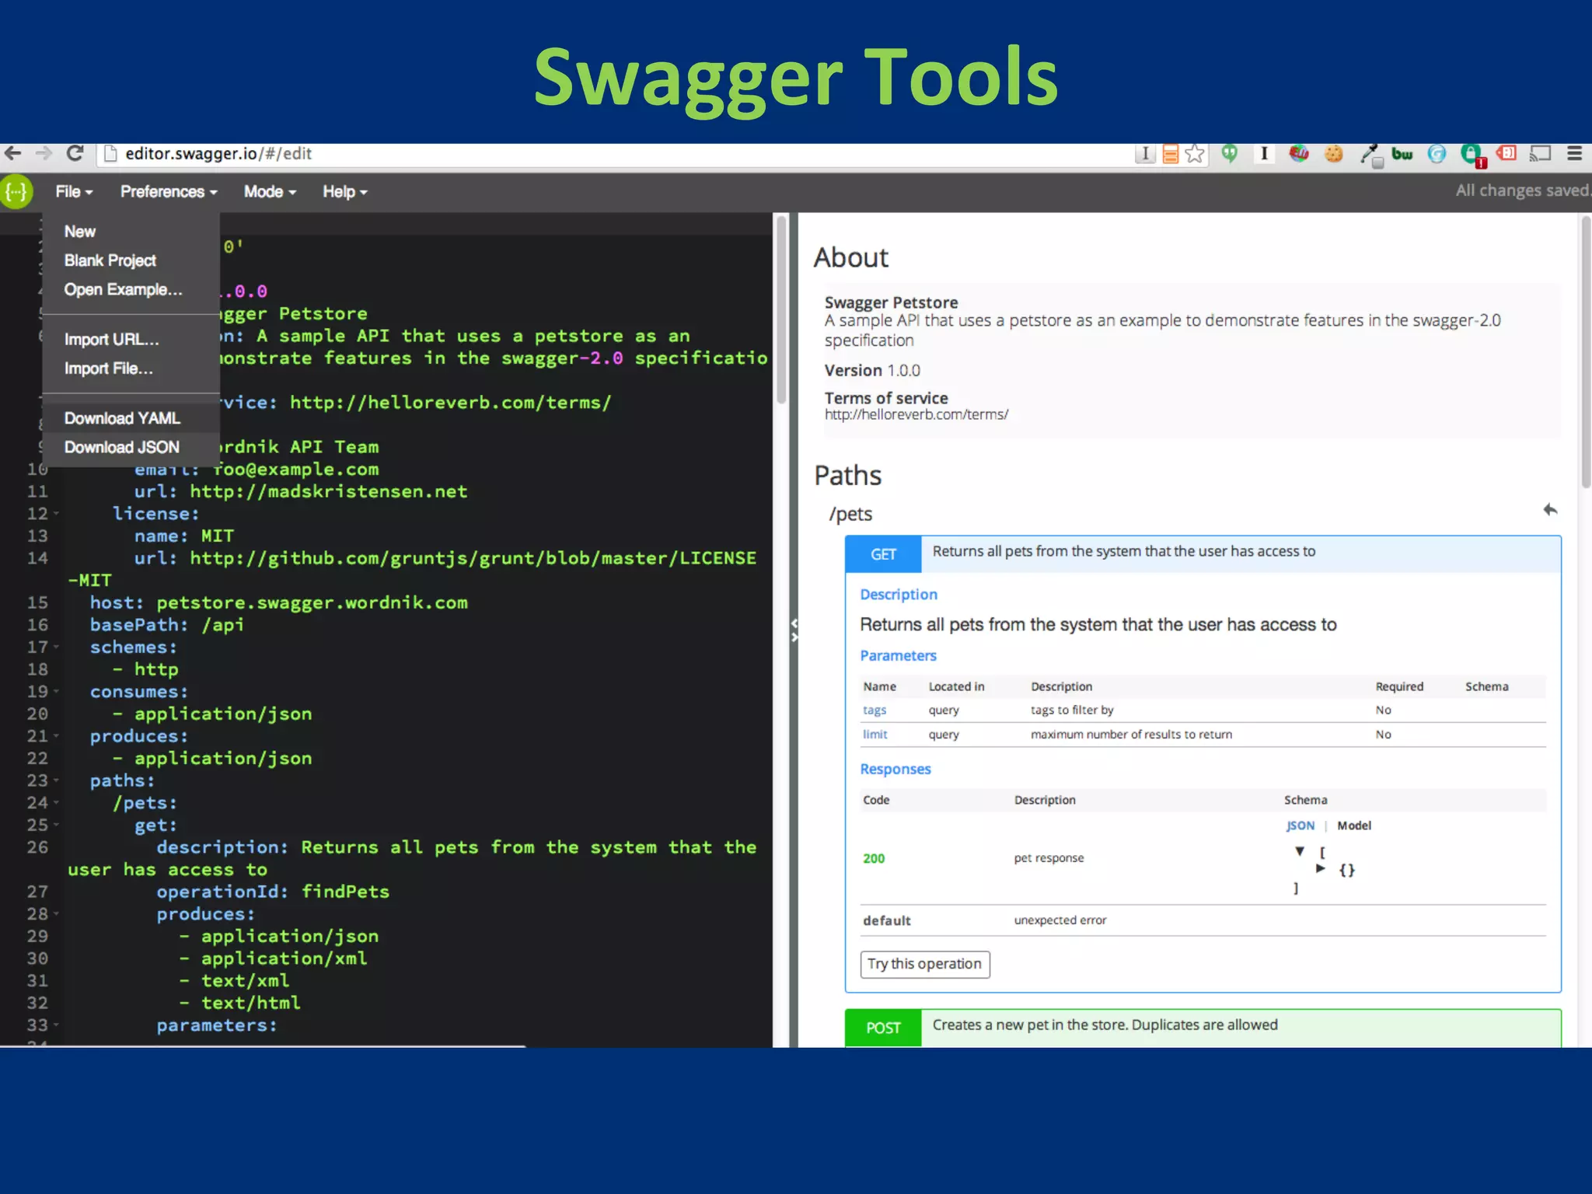Click the grey I icon in address bar
The height and width of the screenshot is (1194, 1592).
(1145, 154)
